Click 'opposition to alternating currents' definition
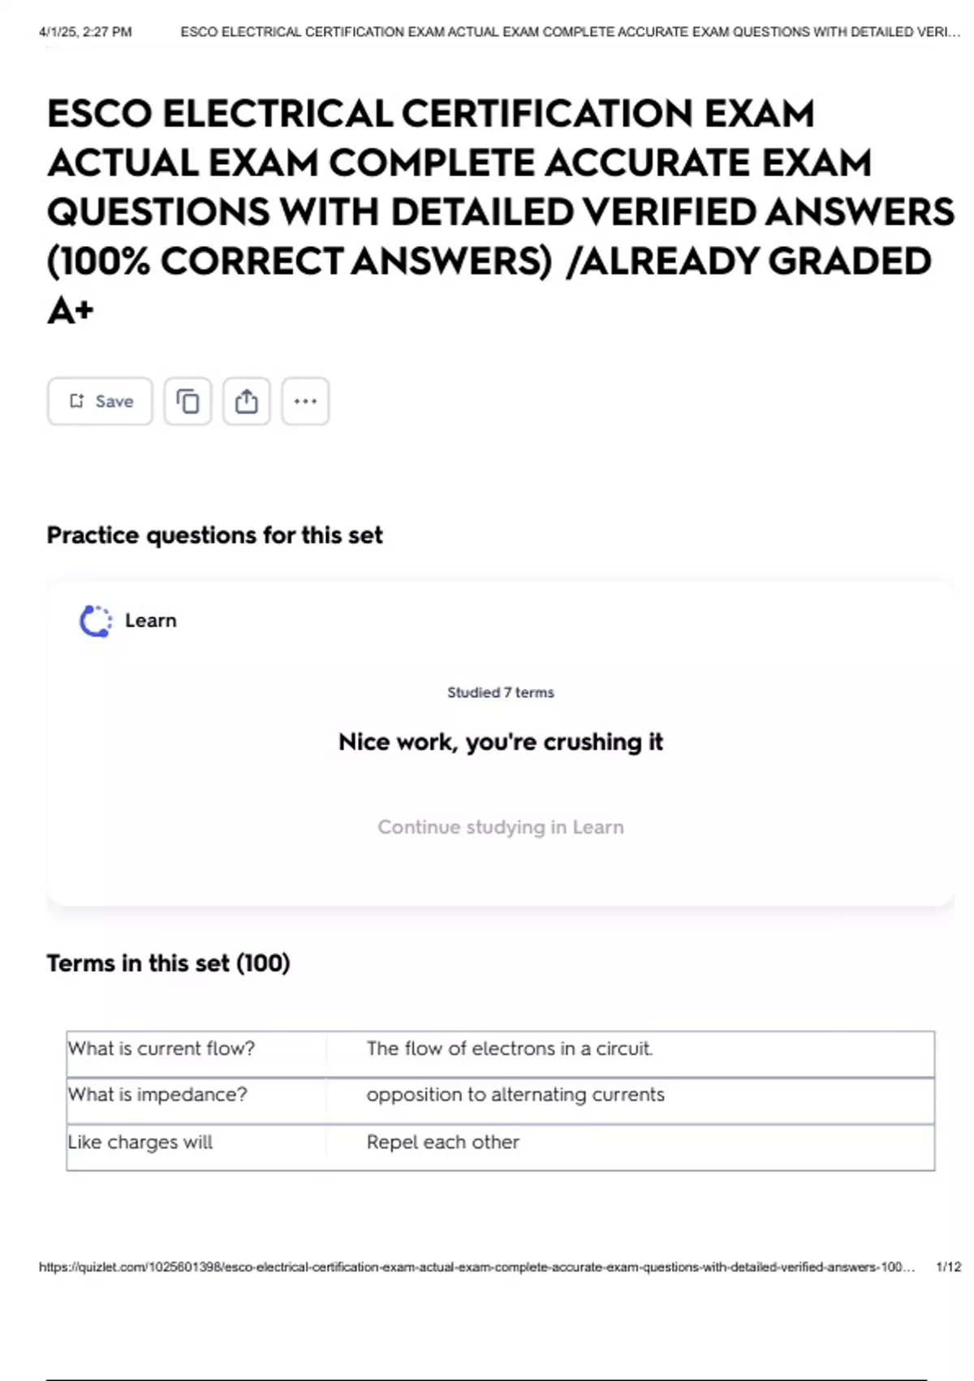Screen dimensions: 974x1381 click(x=515, y=1095)
